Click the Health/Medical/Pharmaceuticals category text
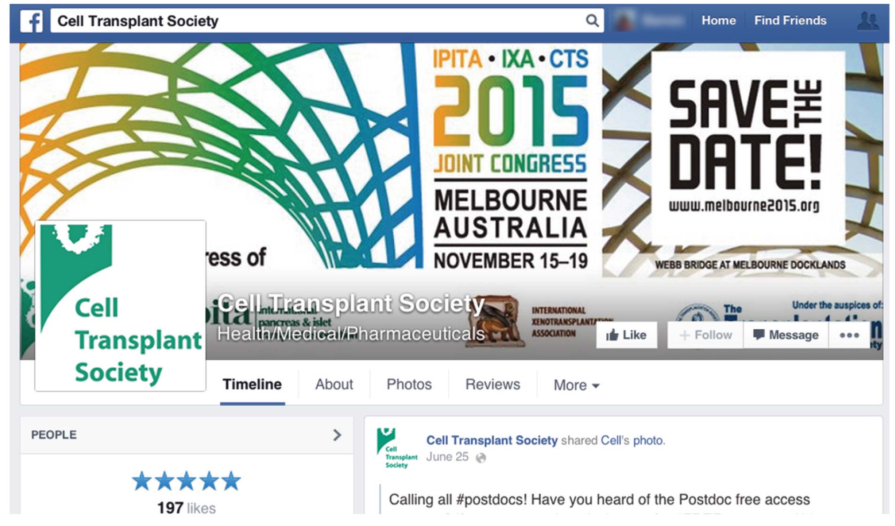 pos(351,334)
